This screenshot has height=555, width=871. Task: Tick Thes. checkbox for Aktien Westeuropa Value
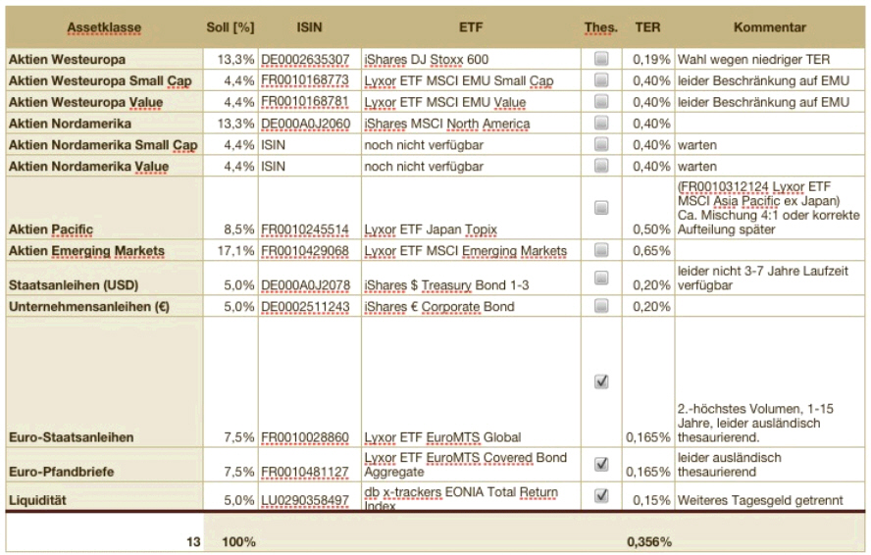coord(601,101)
